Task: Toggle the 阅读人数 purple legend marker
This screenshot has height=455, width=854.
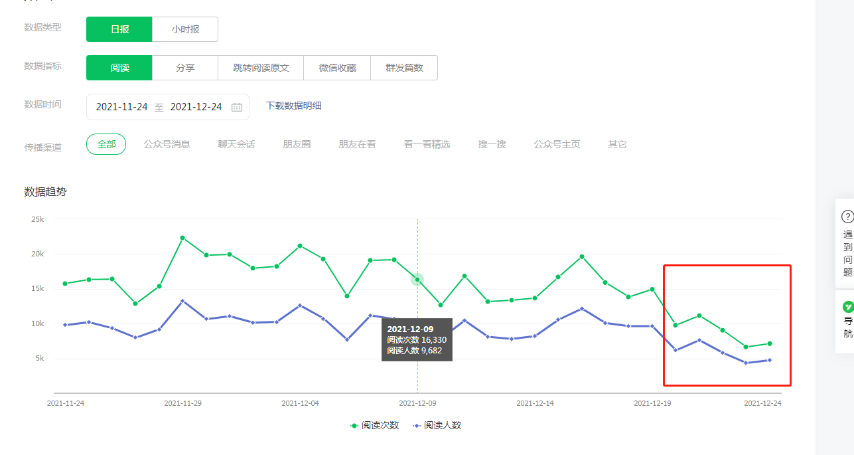Action: coord(416,425)
